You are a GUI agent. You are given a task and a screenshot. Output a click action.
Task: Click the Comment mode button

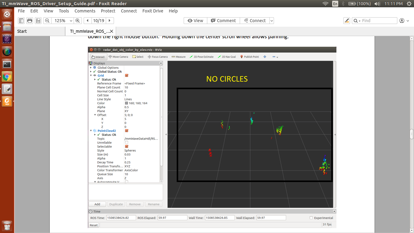tap(224, 21)
